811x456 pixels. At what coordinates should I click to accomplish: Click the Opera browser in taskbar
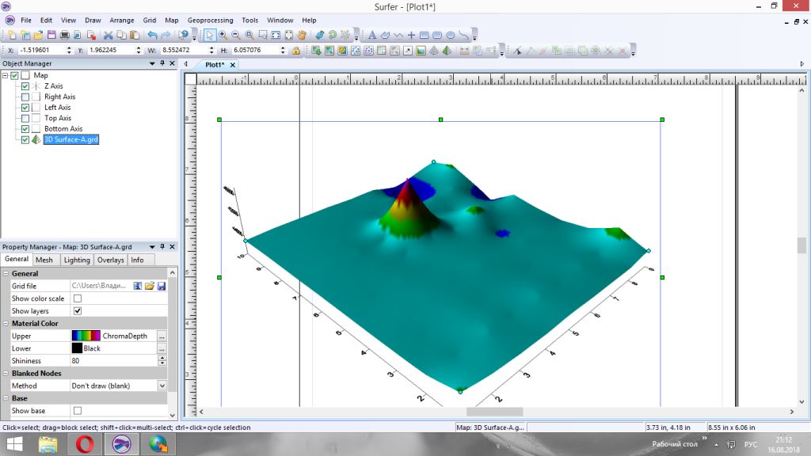(85, 444)
